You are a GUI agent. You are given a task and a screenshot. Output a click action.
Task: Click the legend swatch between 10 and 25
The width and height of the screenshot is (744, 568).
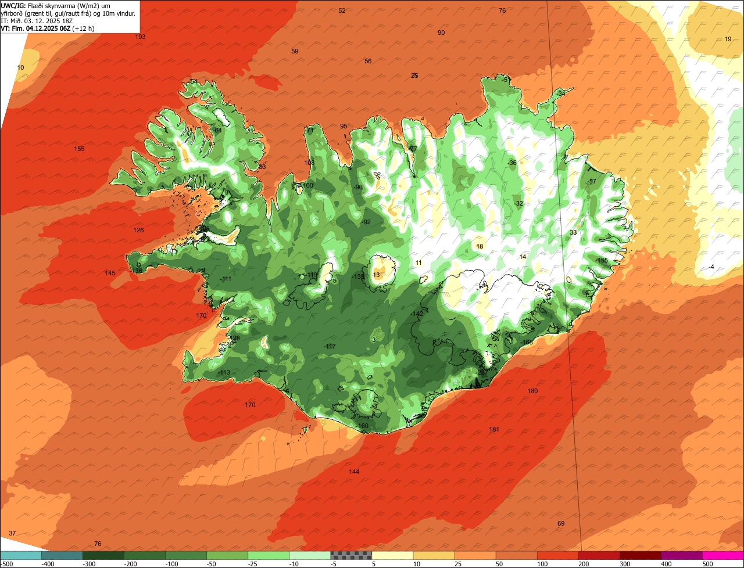433,555
